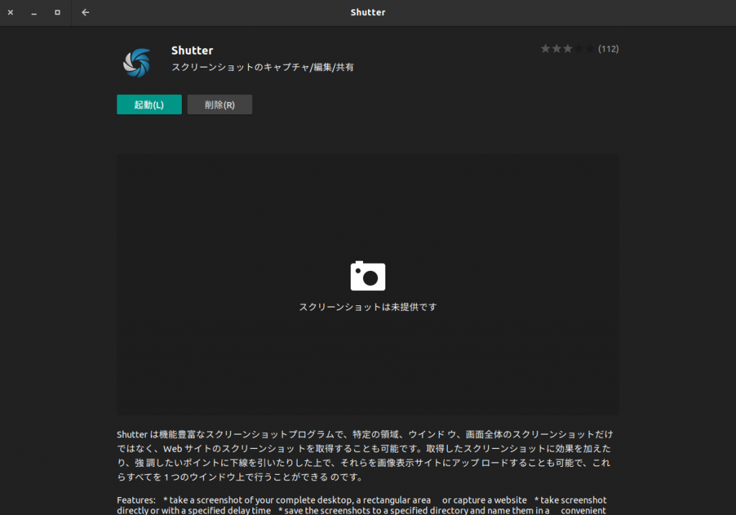Select the スクリーンショットは未提供です message
The height and width of the screenshot is (515, 736).
point(368,307)
